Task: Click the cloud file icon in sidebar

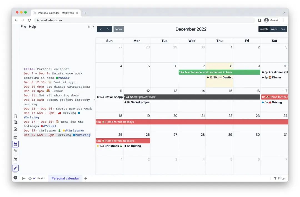Action: tap(16, 122)
